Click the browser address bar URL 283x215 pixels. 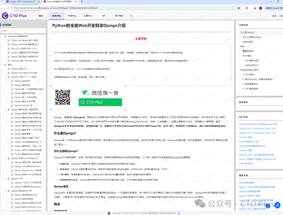tap(56, 8)
